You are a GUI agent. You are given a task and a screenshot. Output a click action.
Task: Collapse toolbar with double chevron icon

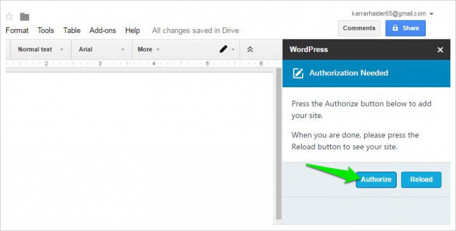[x=250, y=50]
